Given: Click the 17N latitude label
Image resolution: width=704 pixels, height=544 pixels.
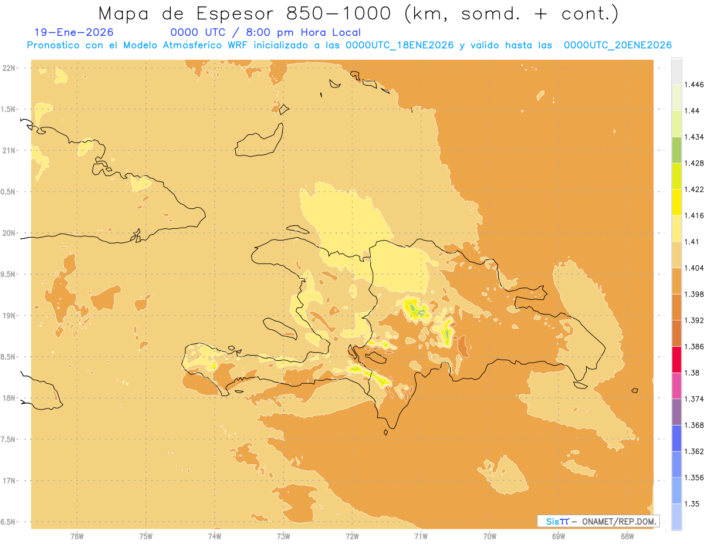Looking at the screenshot, I should click(10, 481).
